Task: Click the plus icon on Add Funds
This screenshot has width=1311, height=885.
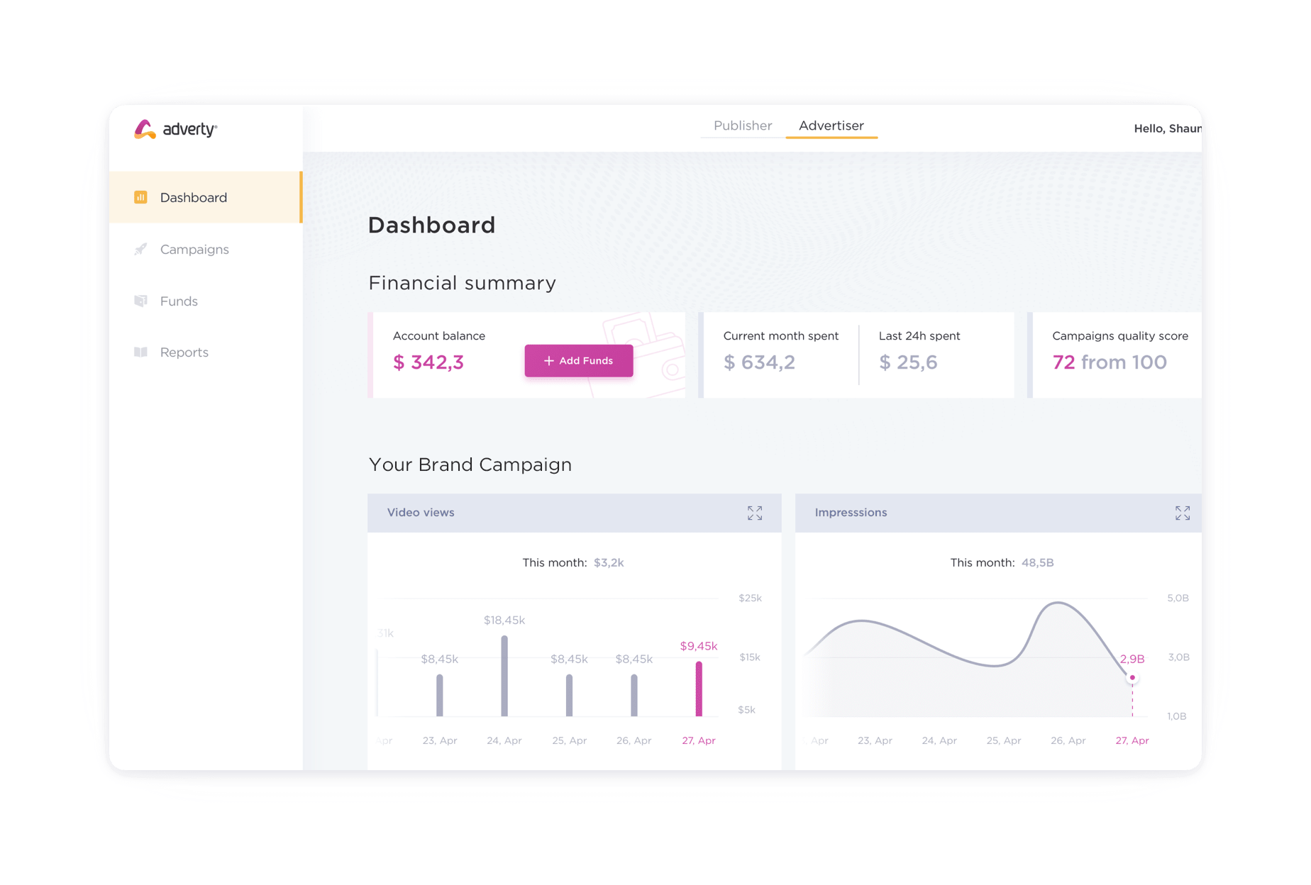Action: (x=549, y=360)
